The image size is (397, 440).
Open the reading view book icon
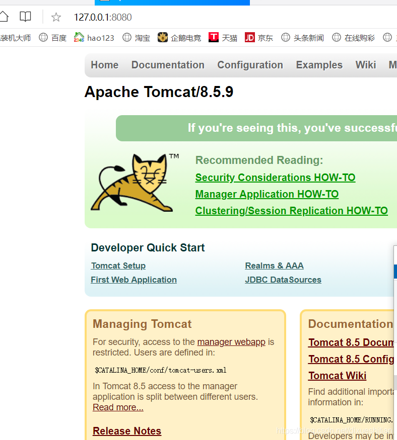tap(25, 17)
